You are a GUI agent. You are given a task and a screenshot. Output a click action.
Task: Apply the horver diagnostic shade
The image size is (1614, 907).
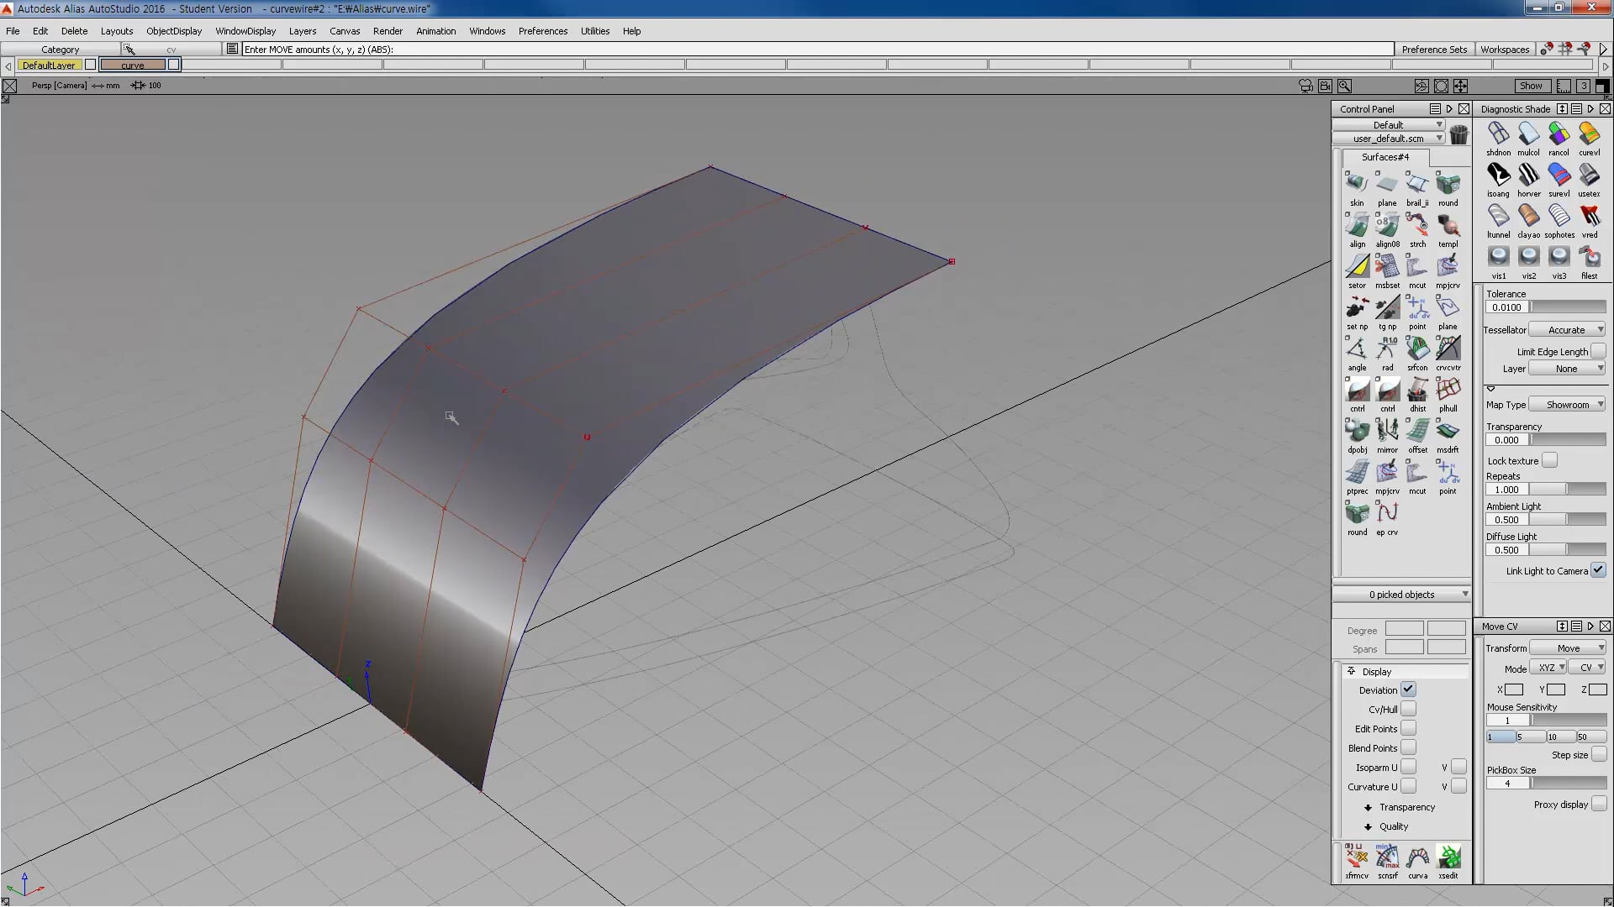point(1528,175)
